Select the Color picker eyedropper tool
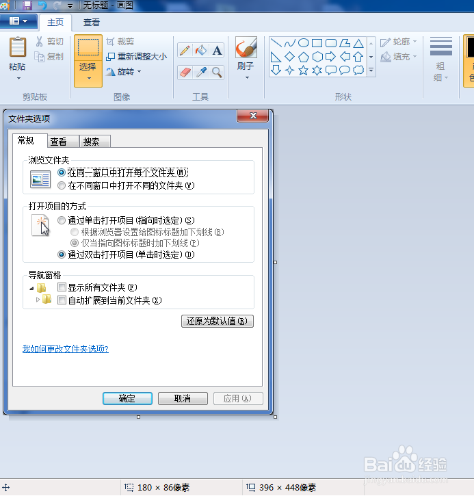The image size is (474, 496). tap(200, 72)
